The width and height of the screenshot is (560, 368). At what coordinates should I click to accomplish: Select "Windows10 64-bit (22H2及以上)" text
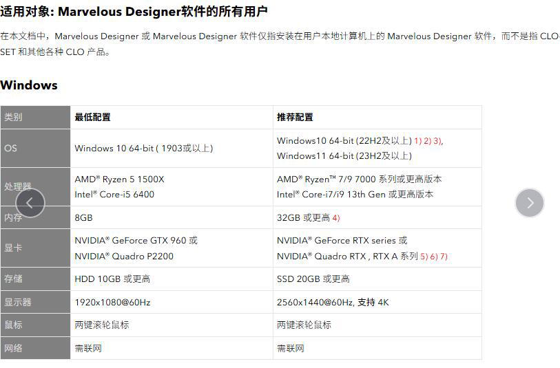coord(344,140)
